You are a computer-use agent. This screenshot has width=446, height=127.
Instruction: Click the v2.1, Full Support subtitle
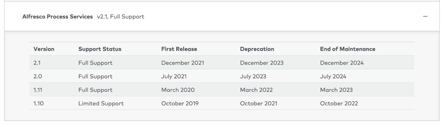(120, 17)
